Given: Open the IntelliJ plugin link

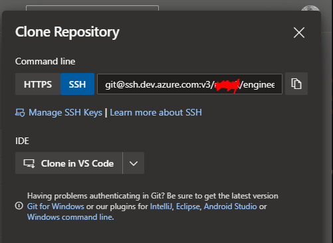Looking at the screenshot, I should (161, 206).
